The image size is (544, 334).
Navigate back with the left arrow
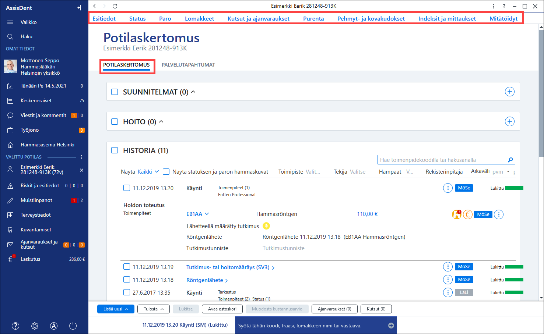tap(95, 6)
